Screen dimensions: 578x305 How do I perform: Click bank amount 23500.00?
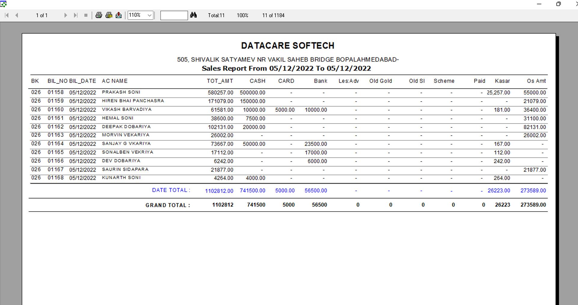(x=316, y=144)
